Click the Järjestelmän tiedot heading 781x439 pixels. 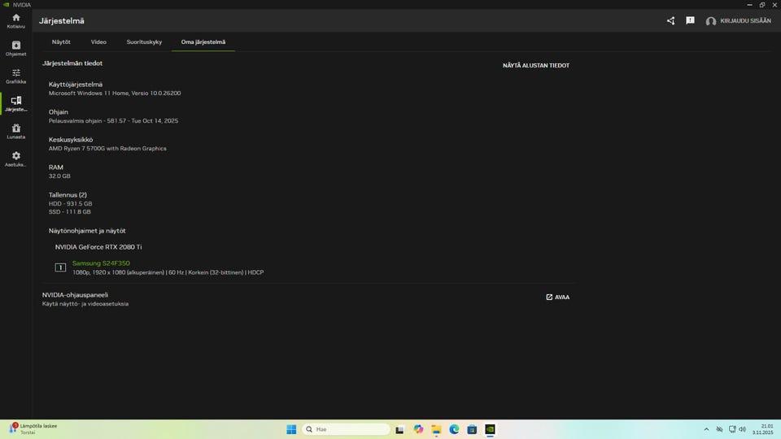click(x=72, y=63)
